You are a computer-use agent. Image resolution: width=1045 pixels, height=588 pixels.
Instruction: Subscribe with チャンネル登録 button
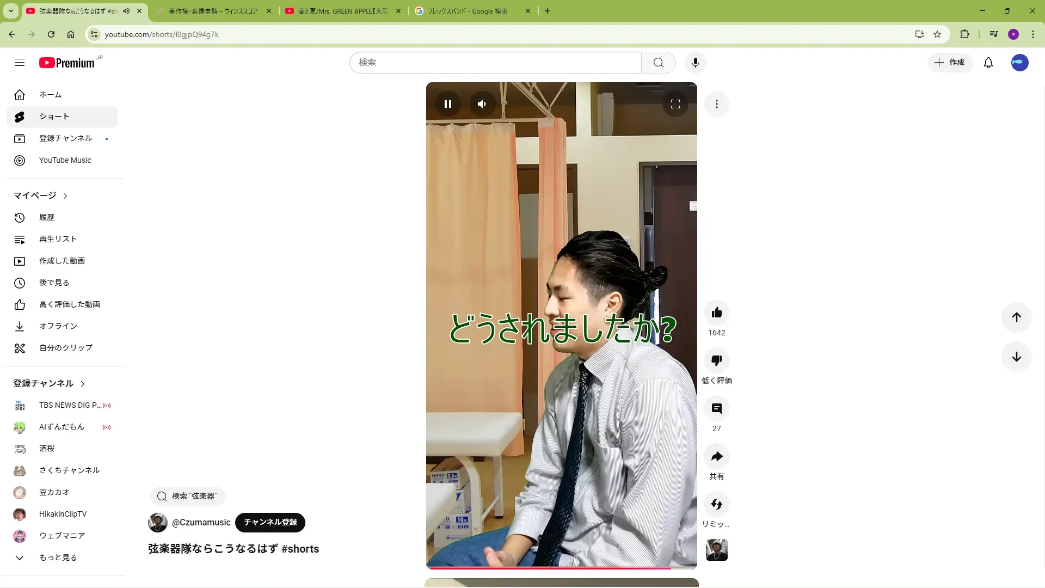click(270, 522)
